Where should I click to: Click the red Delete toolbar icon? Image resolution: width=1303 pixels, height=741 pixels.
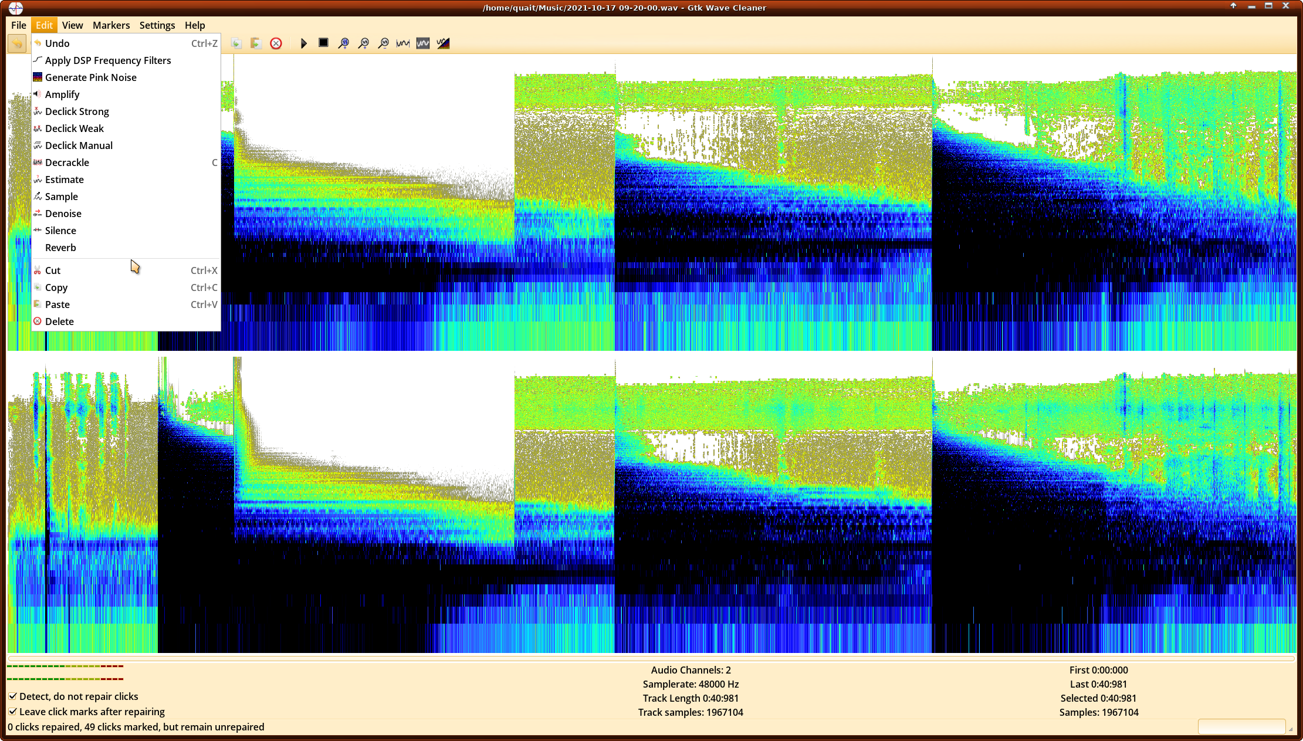(x=276, y=43)
